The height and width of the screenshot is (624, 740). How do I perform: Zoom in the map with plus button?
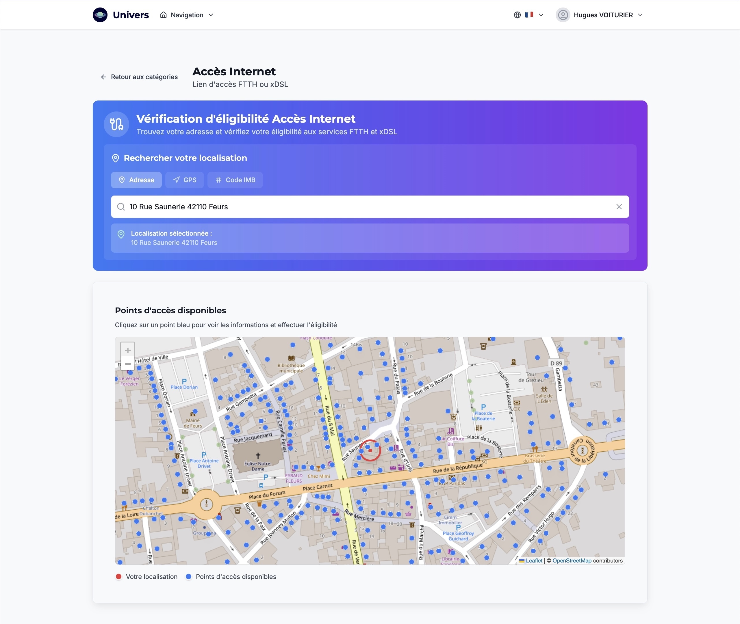(x=128, y=350)
